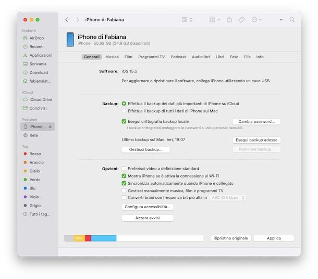Switch to the Musica tab
The height and width of the screenshot is (279, 318).
pos(112,57)
